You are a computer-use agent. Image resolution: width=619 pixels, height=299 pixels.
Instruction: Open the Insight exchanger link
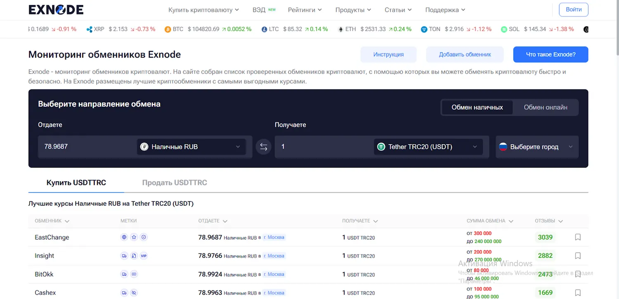[x=45, y=256]
